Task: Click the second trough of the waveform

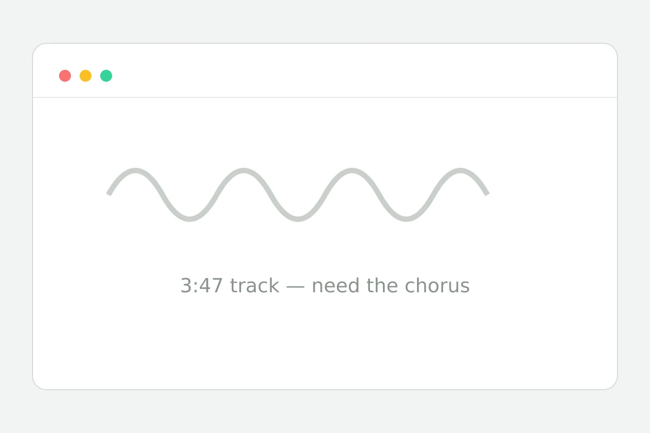Action: (x=298, y=219)
